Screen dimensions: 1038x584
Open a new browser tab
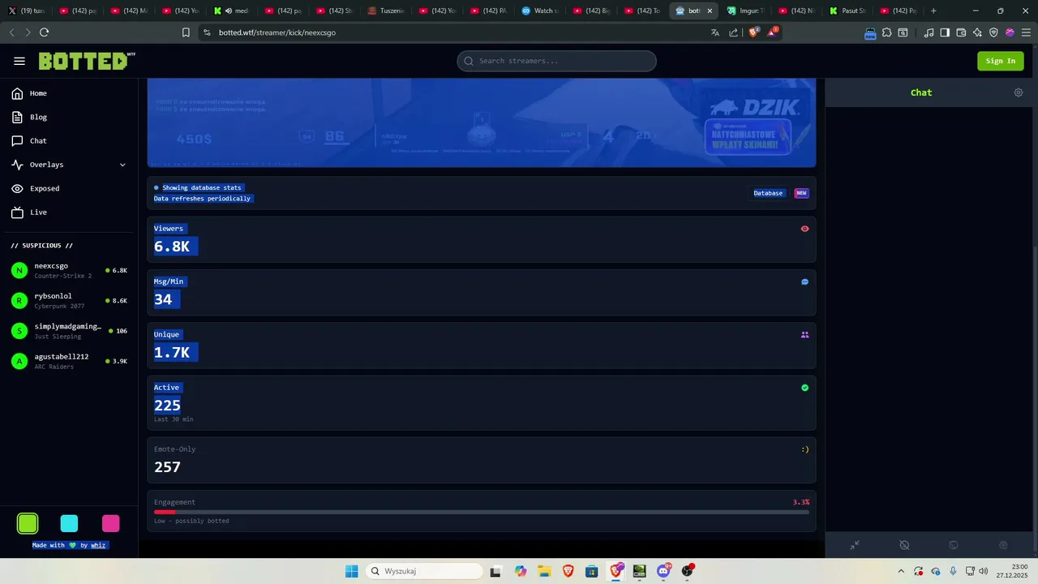point(933,11)
